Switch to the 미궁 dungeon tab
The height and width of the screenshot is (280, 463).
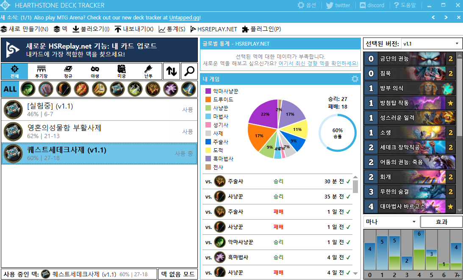pyautogui.click(x=122, y=71)
